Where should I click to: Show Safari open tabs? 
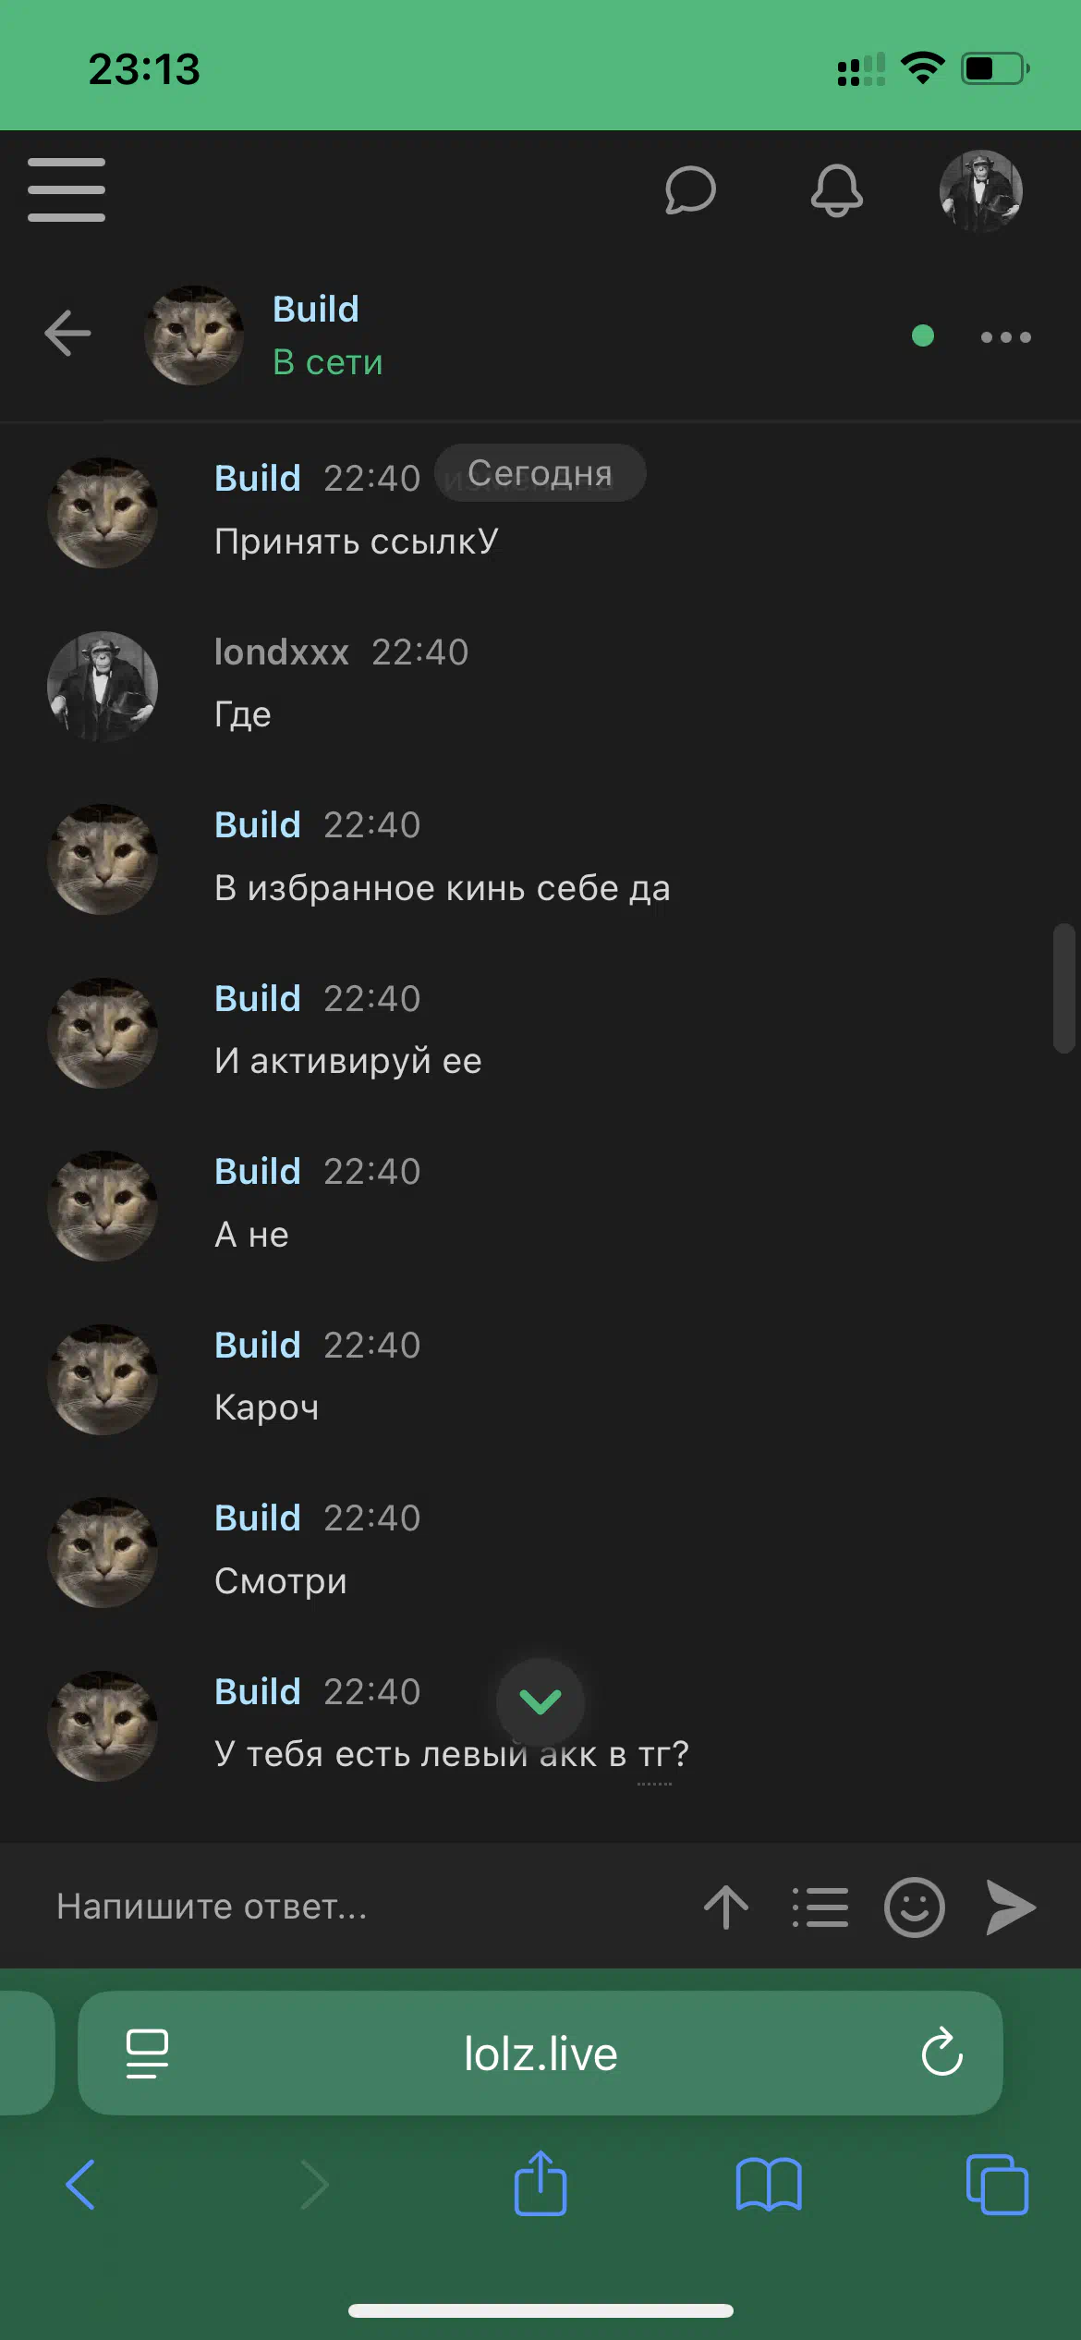pyautogui.click(x=997, y=2186)
